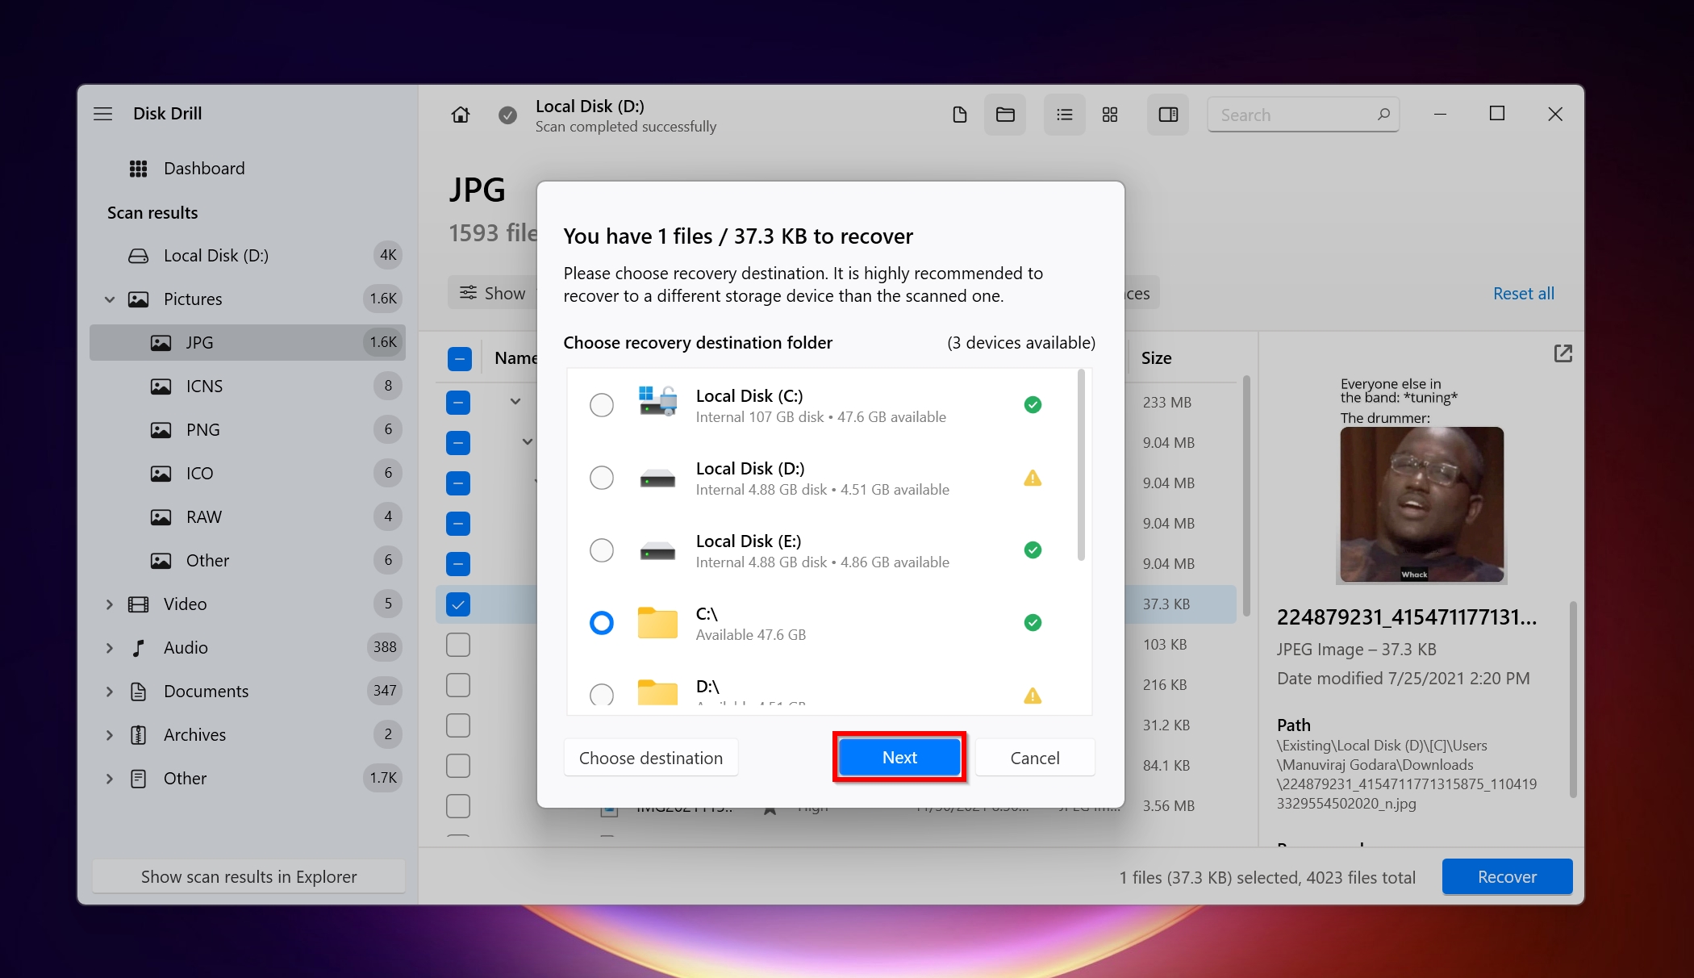Image resolution: width=1694 pixels, height=978 pixels.
Task: Expand the Archives category
Action: coord(110,735)
